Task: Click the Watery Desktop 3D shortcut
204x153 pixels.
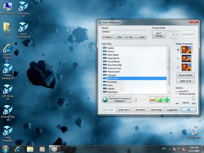Action: click(8, 71)
